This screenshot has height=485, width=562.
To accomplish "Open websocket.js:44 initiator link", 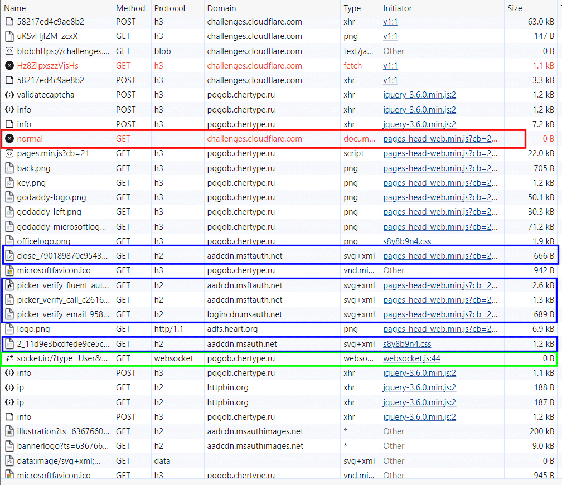I will [411, 358].
